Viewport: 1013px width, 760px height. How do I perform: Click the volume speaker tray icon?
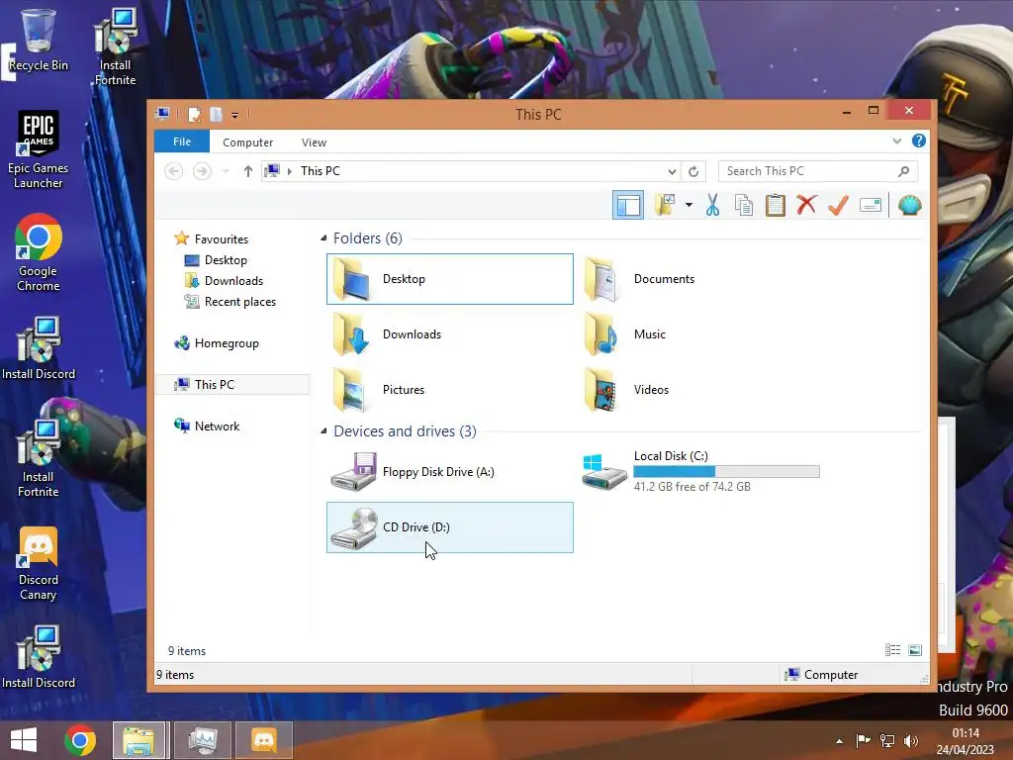click(911, 740)
